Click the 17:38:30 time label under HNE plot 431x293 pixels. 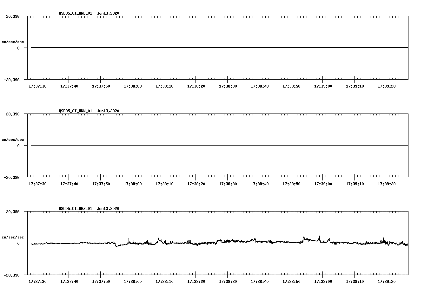tap(228, 86)
